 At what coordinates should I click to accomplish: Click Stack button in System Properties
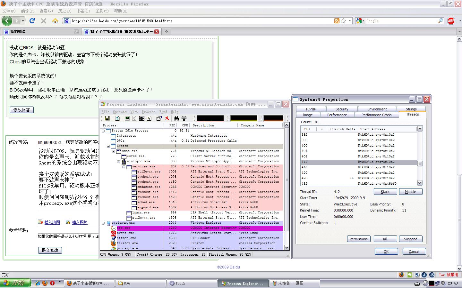[x=385, y=192]
